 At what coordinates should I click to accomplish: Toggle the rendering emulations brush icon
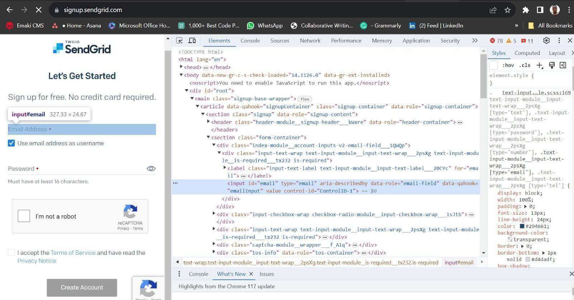pyautogui.click(x=552, y=65)
